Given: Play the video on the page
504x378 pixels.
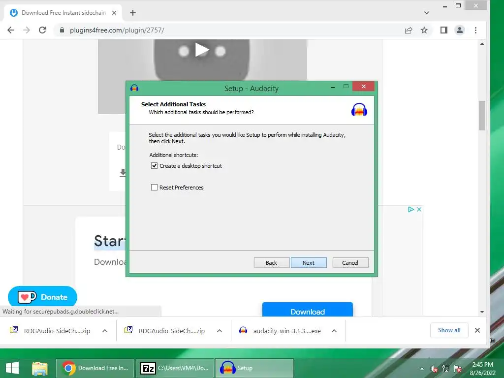Looking at the screenshot, I should click(202, 50).
